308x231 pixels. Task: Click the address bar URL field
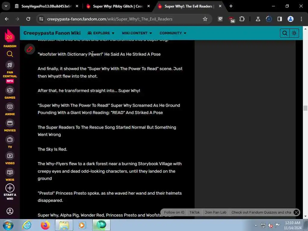[x=124, y=19]
